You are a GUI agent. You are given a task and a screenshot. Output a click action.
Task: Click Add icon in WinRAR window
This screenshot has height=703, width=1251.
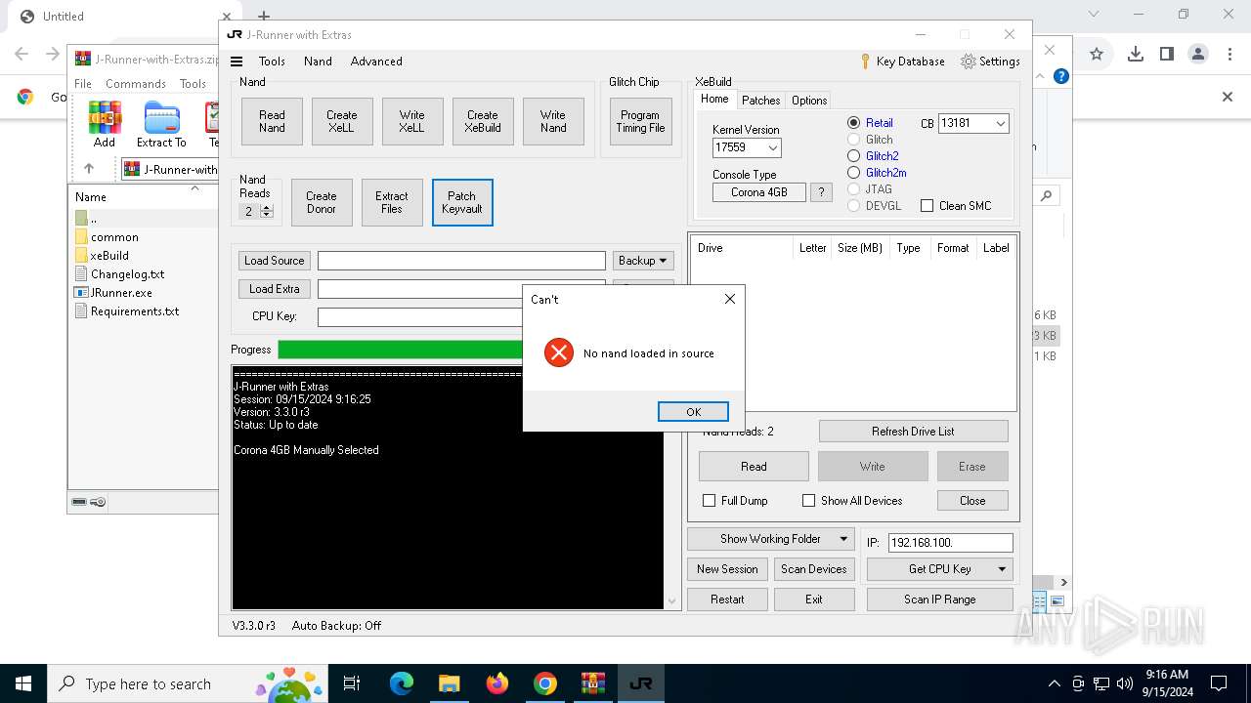tap(105, 124)
